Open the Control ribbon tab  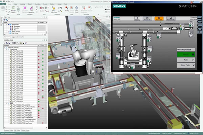click(52, 4)
